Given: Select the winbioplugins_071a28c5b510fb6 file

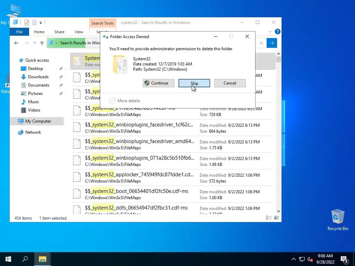Looking at the screenshot, I should click(x=172, y=161).
